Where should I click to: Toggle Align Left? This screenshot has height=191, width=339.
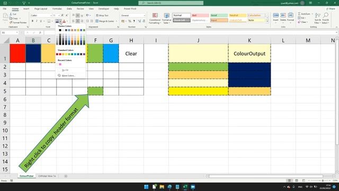click(x=74, y=21)
